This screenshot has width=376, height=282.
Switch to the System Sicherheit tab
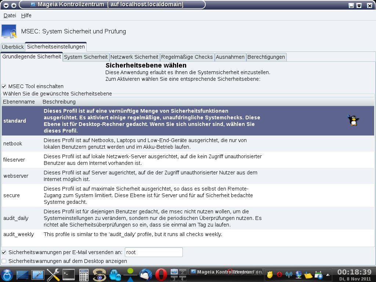(86, 57)
